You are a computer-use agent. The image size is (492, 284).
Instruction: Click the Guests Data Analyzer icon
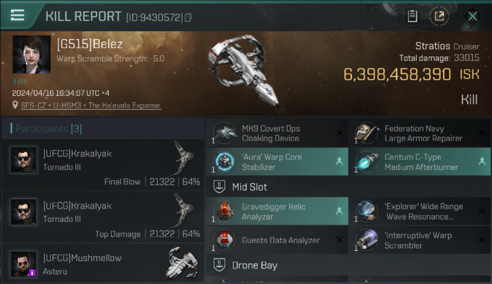tap(224, 240)
